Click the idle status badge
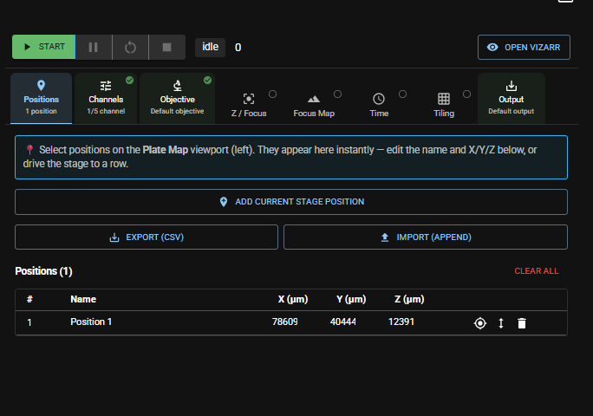Image resolution: width=593 pixels, height=416 pixels. pyautogui.click(x=211, y=48)
